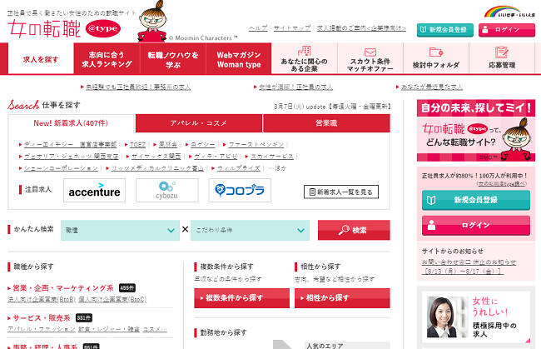This screenshot has width=541, height=349.
Task: Click 新着求人一覧を見る button
Action: [341, 192]
